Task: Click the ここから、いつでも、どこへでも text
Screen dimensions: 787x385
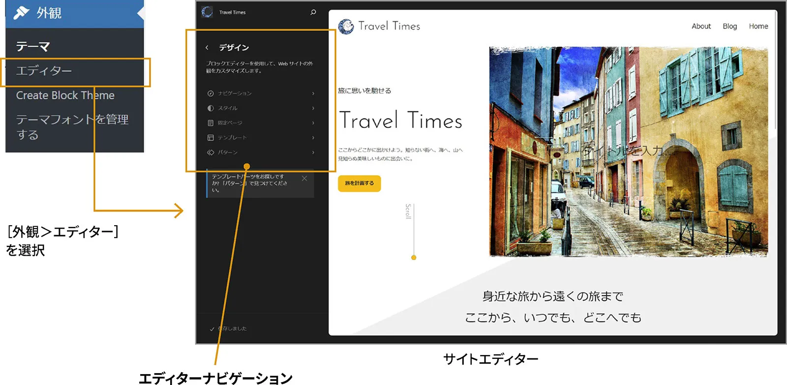Action: [x=553, y=318]
